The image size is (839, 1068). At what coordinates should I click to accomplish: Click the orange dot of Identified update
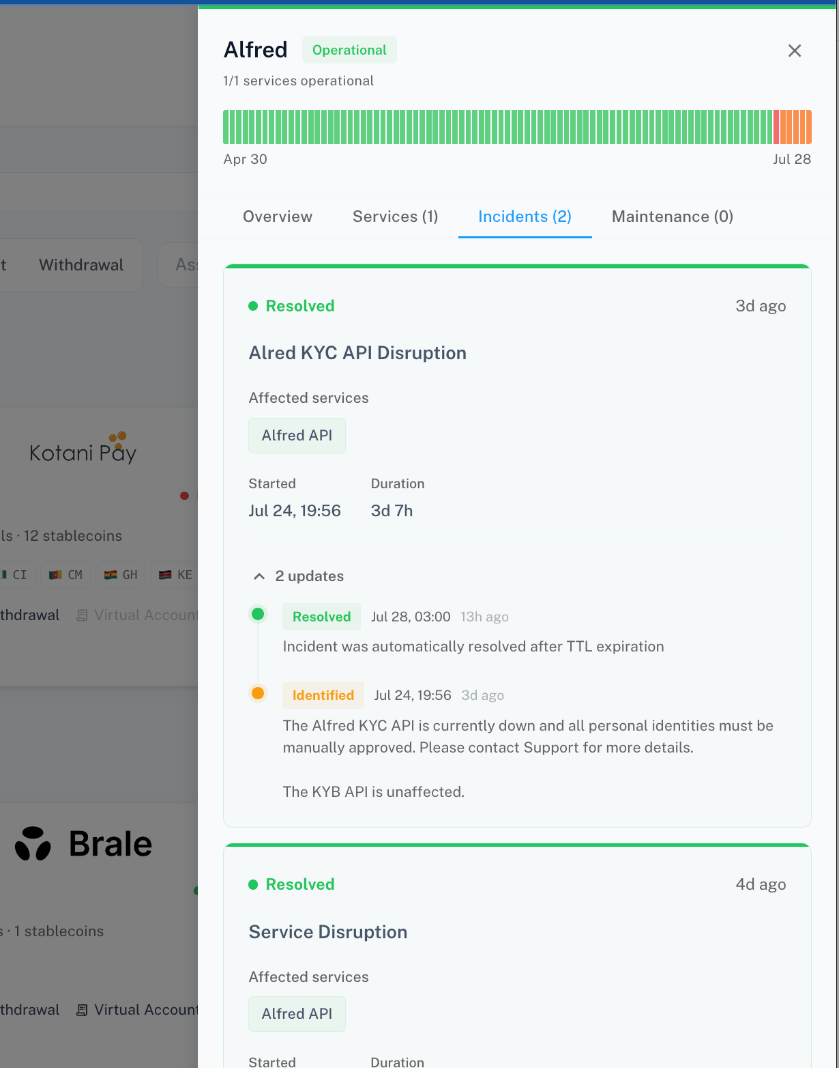tap(258, 693)
